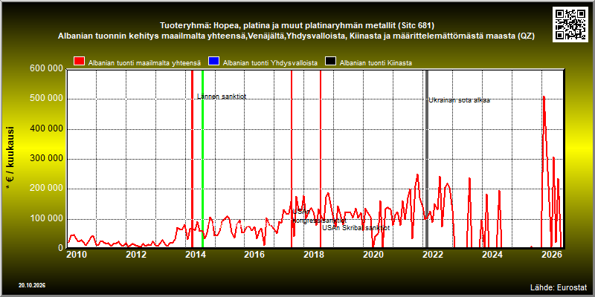The height and width of the screenshot is (297, 595).
Task: Click the x-axis year label '2022'
Action: (x=433, y=254)
